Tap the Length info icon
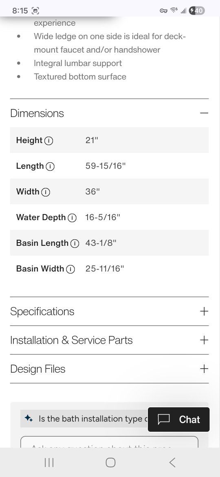The image size is (220, 477). (x=50, y=166)
